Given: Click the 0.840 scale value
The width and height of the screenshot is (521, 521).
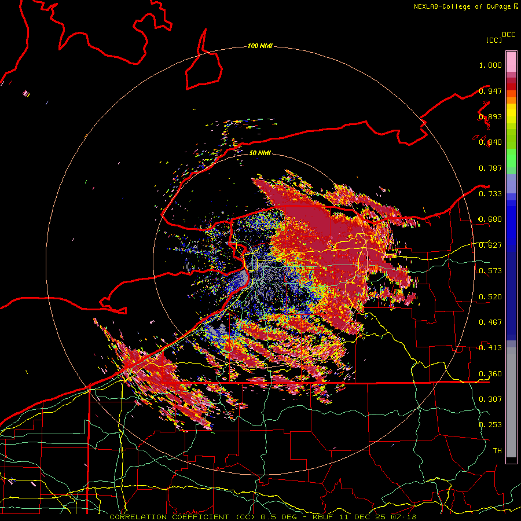Looking at the screenshot, I should click(490, 142).
